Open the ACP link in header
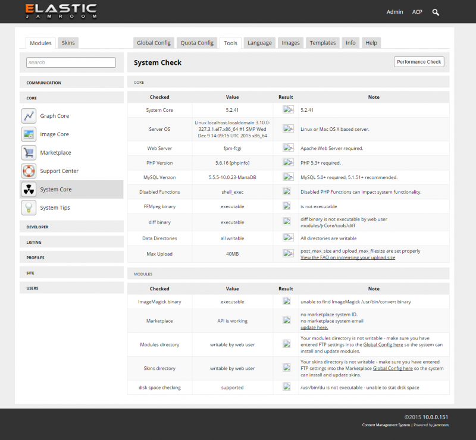Screen dimensions: 476x440 click(x=417, y=12)
